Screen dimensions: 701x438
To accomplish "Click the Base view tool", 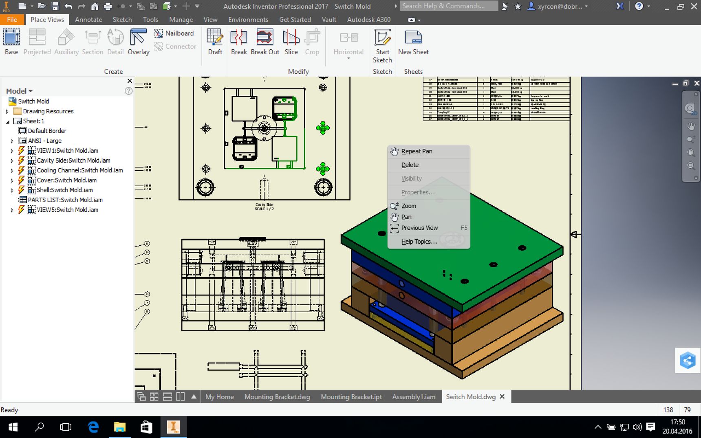I will (11, 42).
